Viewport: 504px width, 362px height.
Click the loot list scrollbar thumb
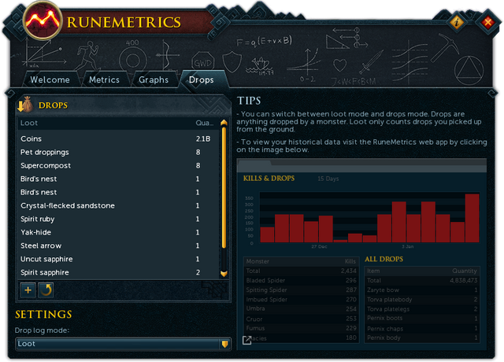224,187
